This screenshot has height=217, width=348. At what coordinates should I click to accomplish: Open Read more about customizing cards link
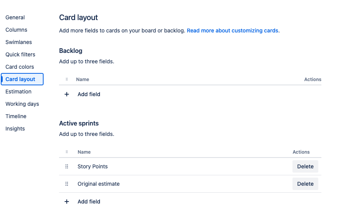(x=232, y=31)
